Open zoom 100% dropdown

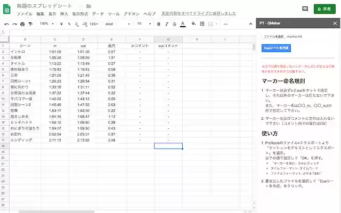pos(46,23)
